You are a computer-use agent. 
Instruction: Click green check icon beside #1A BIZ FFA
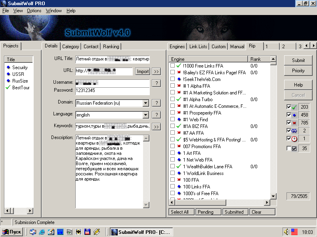pyautogui.click(x=179, y=126)
